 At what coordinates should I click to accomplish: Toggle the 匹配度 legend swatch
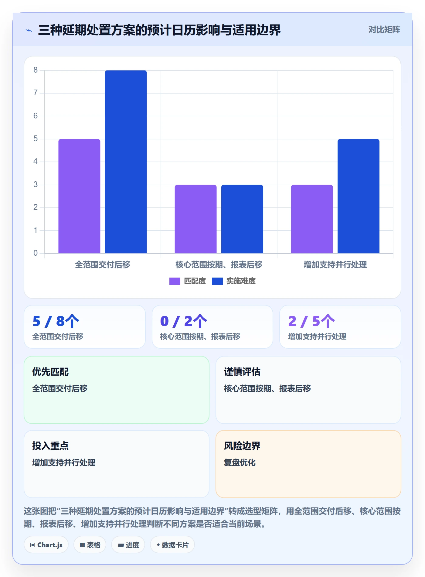(175, 281)
